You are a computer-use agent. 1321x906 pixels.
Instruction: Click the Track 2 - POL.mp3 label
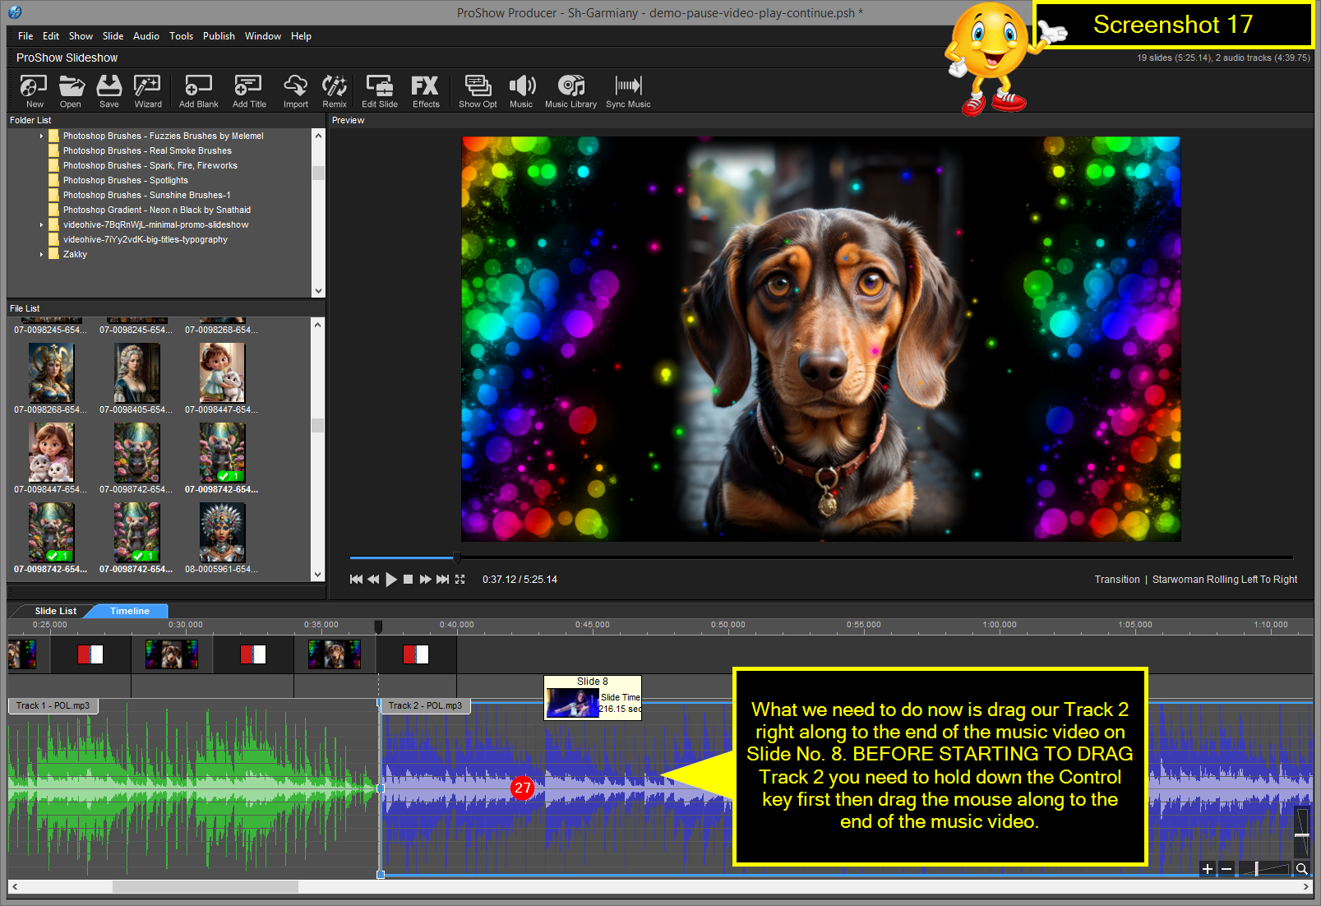[x=425, y=706]
